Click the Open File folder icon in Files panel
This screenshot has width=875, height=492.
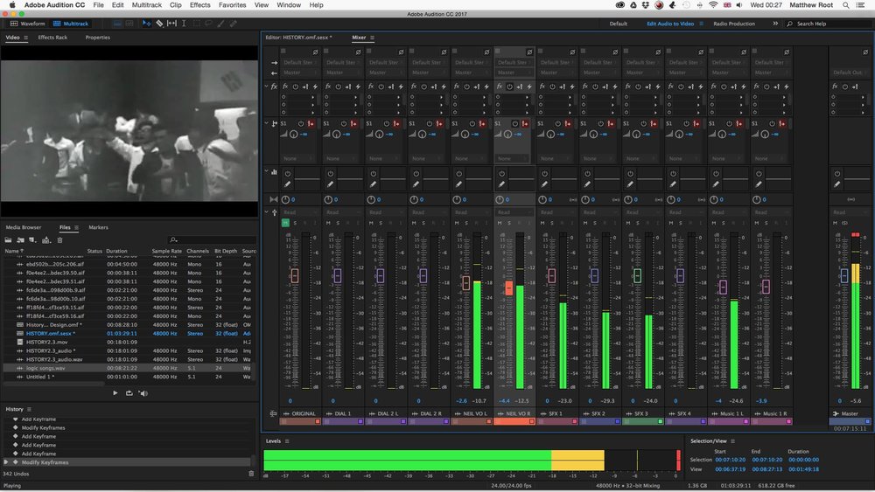click(x=9, y=240)
